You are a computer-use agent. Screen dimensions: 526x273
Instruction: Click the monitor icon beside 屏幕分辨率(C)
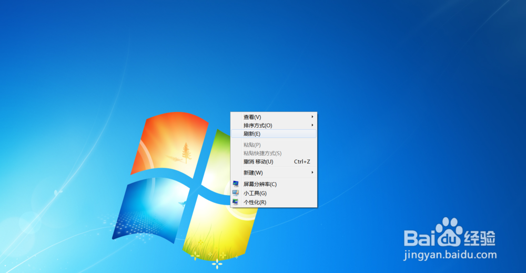236,184
